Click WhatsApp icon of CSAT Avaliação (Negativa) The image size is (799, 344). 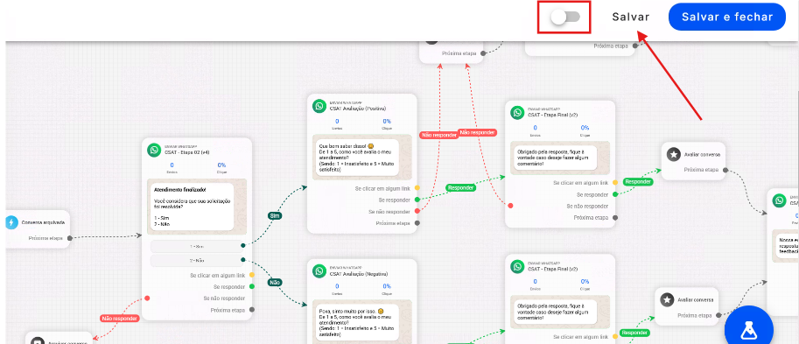(x=319, y=271)
